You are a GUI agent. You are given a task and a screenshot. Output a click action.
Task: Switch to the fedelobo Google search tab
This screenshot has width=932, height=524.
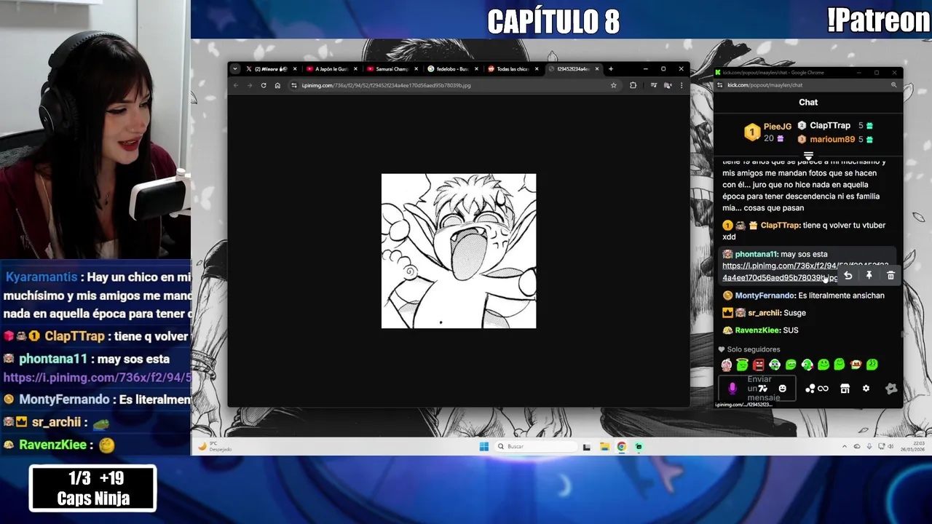(451, 69)
